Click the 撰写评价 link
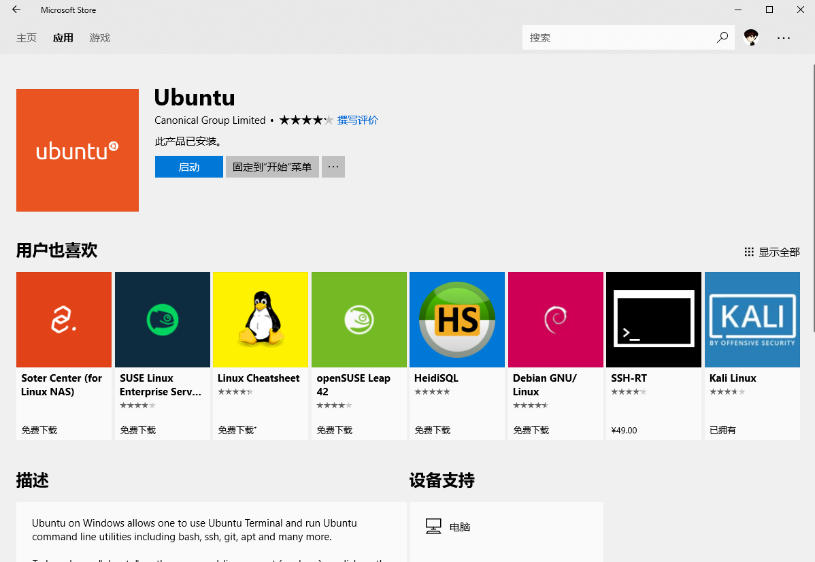Screen dimensions: 815x562 click(357, 120)
